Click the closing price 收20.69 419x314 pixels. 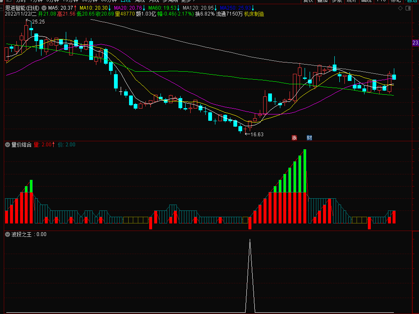(105, 14)
